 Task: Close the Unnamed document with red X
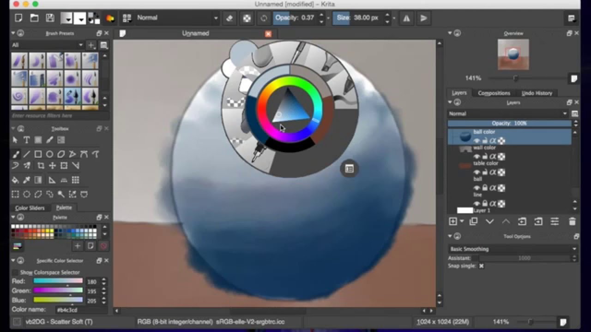point(268,34)
